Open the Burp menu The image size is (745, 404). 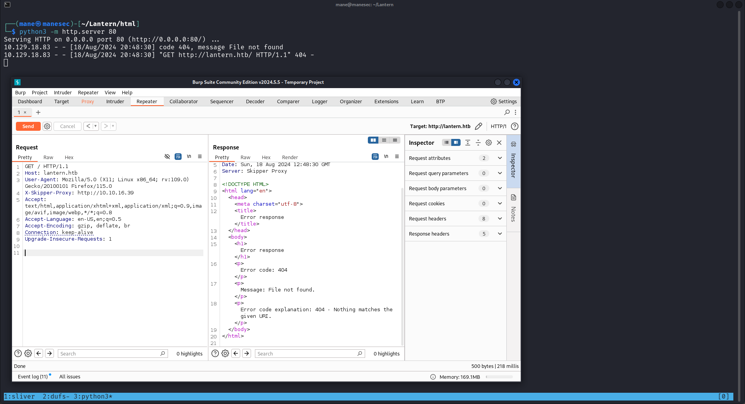point(20,93)
